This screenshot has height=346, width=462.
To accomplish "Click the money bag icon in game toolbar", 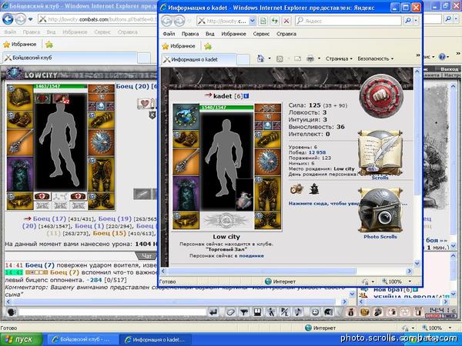I will 350,312.
